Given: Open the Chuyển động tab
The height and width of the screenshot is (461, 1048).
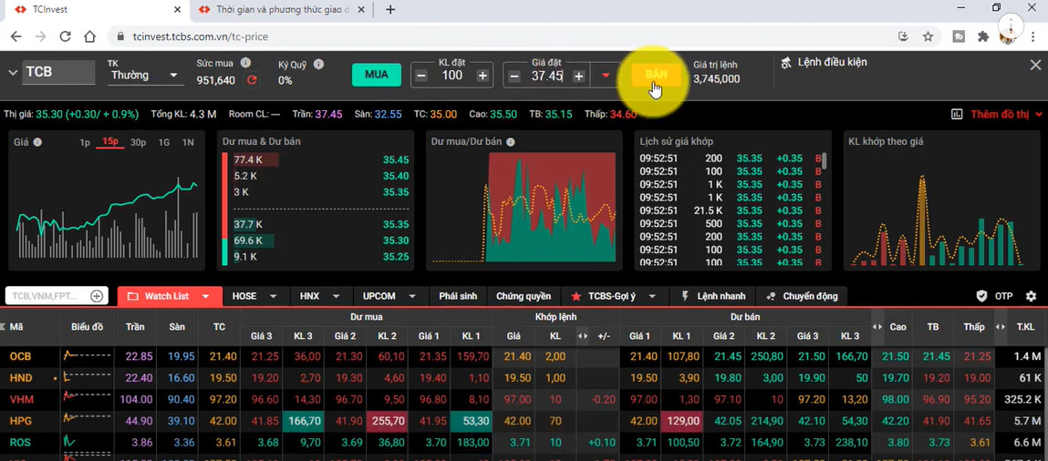Looking at the screenshot, I should click(x=802, y=296).
